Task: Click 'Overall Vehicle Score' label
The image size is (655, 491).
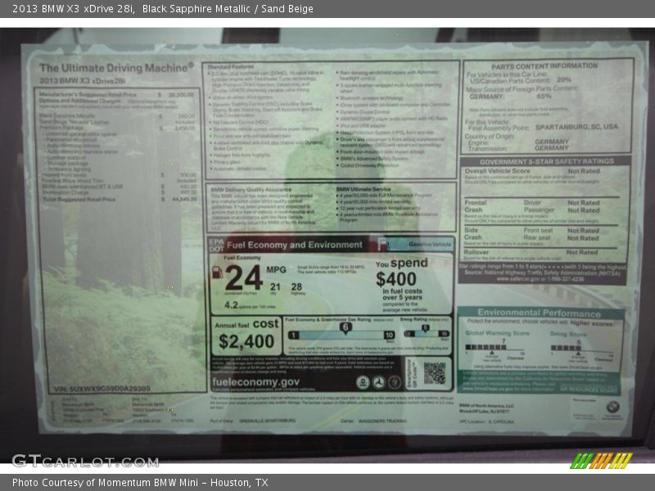Action: (497, 171)
